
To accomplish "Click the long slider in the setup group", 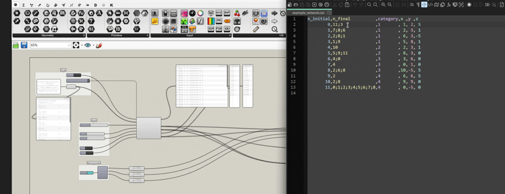I will [x=78, y=81].
